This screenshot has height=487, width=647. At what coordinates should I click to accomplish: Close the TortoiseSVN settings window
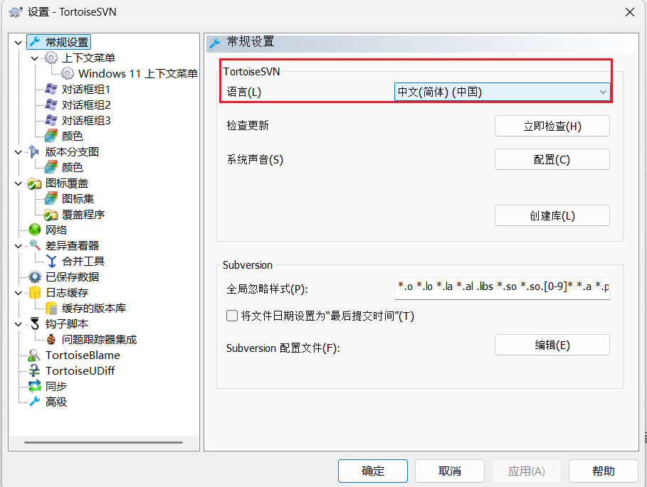point(630,12)
